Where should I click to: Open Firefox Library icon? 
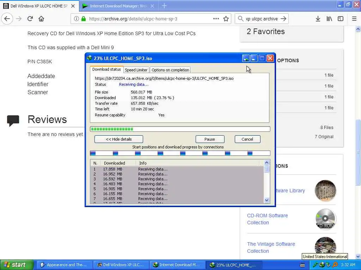click(x=329, y=19)
